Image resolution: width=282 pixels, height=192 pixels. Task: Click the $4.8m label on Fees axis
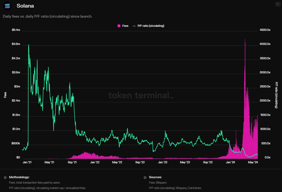(x=16, y=44)
